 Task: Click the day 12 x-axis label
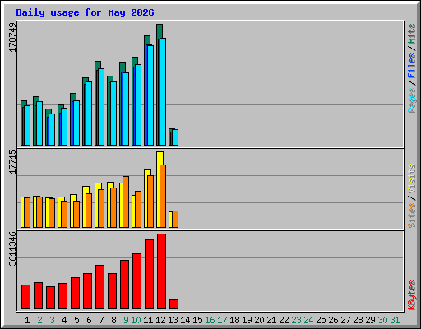coord(160,320)
